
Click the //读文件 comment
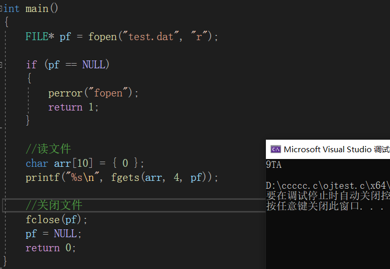48,149
